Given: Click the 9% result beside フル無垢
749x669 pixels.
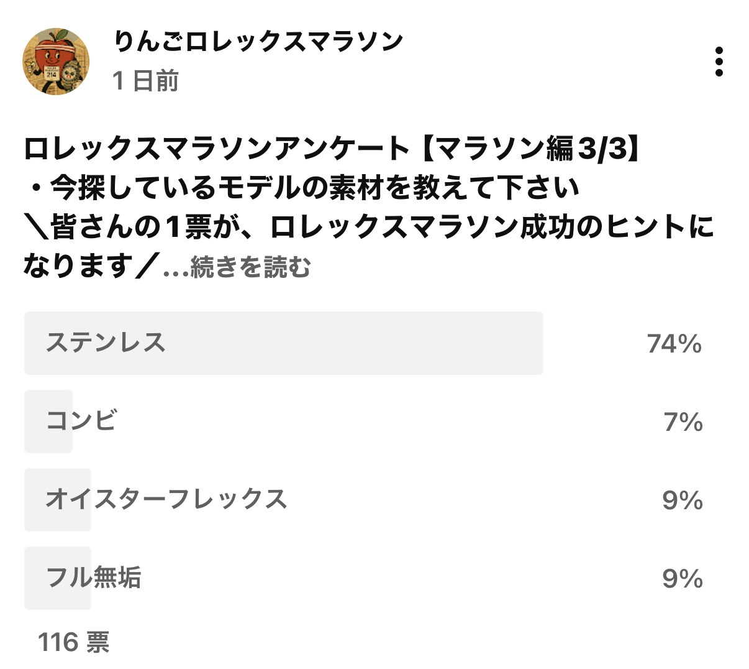Looking at the screenshot, I should point(682,579).
